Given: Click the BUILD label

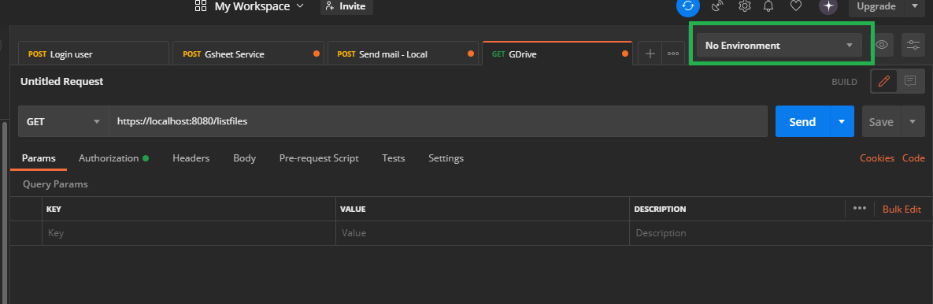Looking at the screenshot, I should [x=844, y=82].
